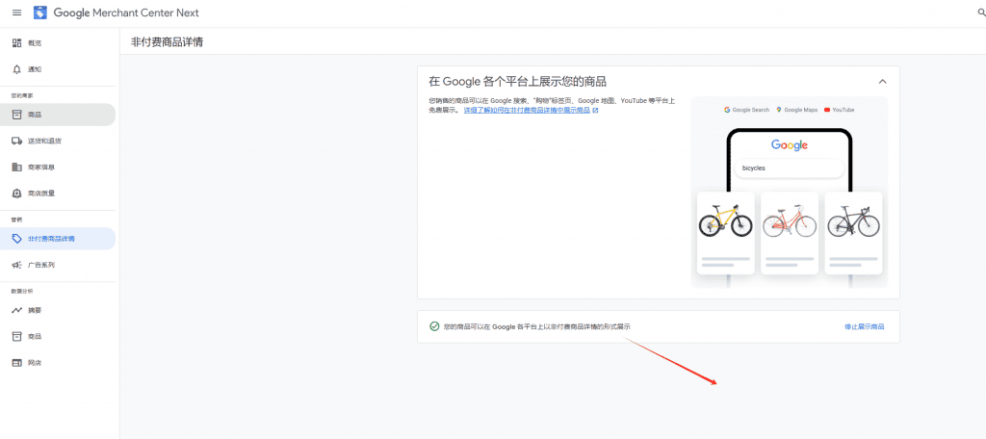
Task: Open 通知 notifications bell icon
Action: (17, 69)
